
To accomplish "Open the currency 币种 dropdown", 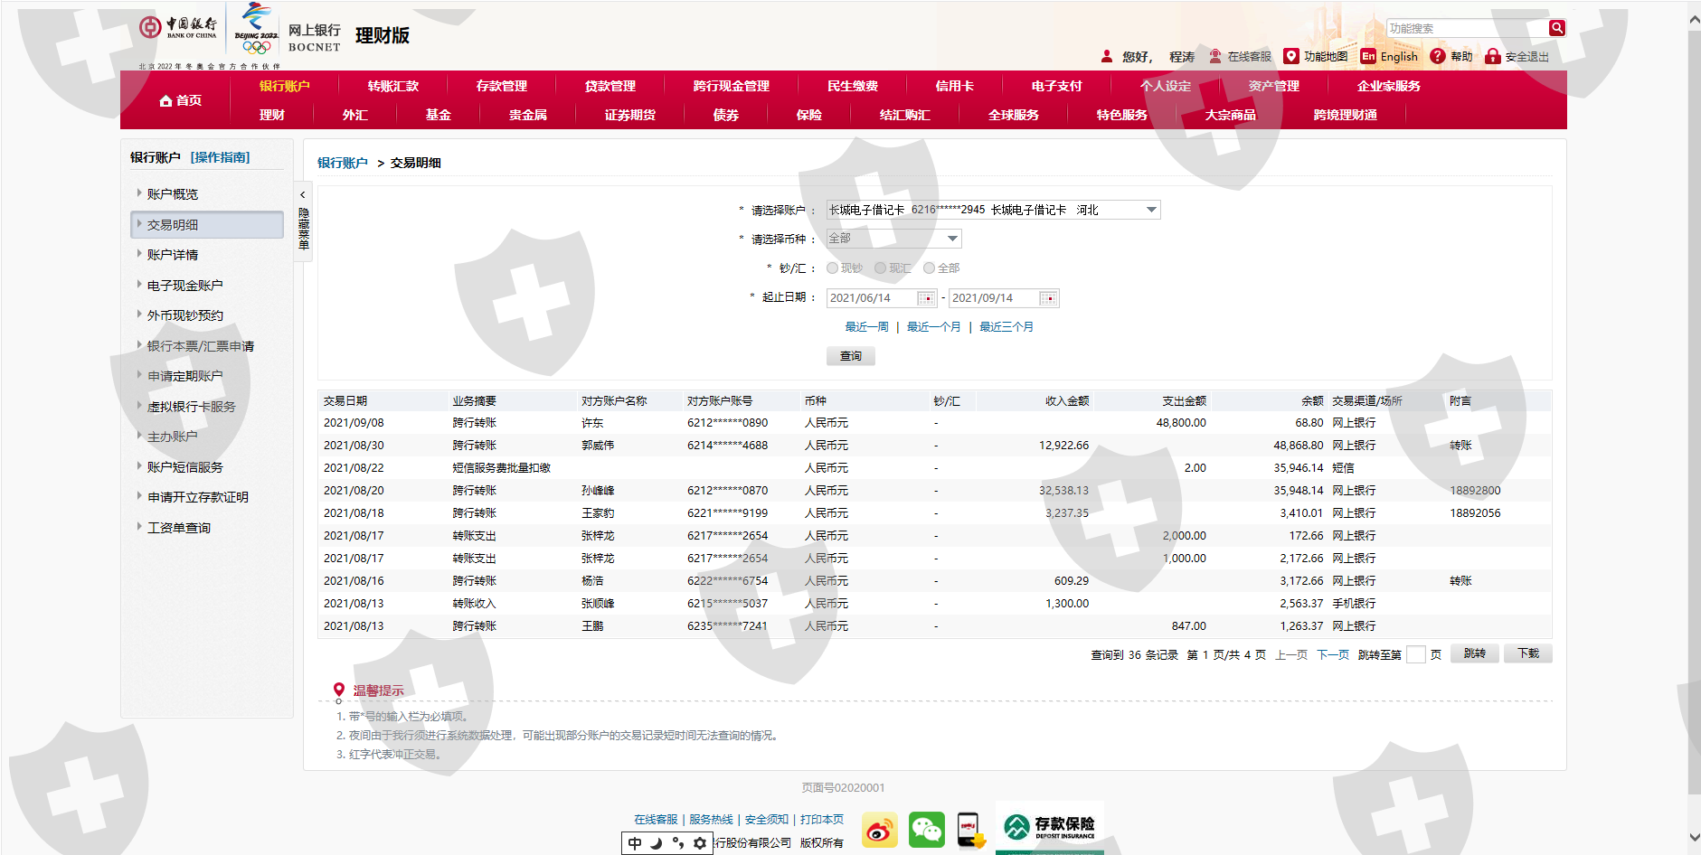I will tap(952, 239).
